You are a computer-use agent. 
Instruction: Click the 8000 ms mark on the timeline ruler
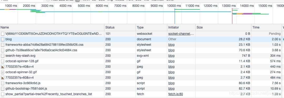pos(138,6)
